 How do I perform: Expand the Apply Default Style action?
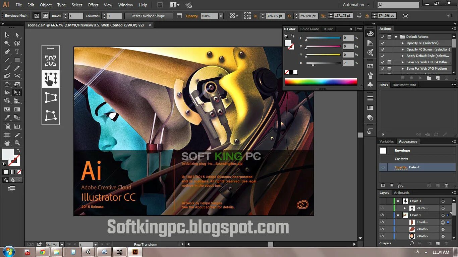pyautogui.click(x=403, y=56)
